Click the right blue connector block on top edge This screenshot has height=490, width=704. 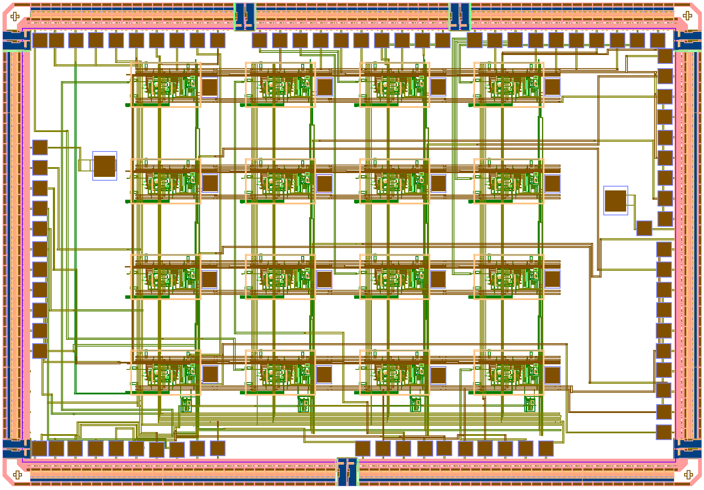(x=459, y=16)
